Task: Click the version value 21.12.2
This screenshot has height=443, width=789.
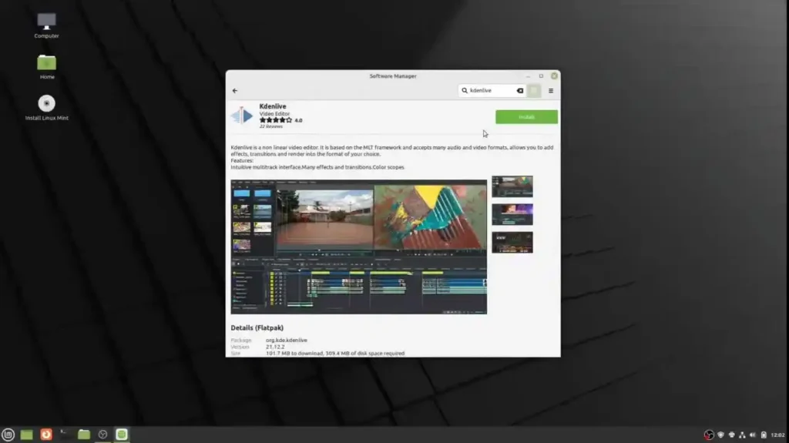Action: point(275,347)
